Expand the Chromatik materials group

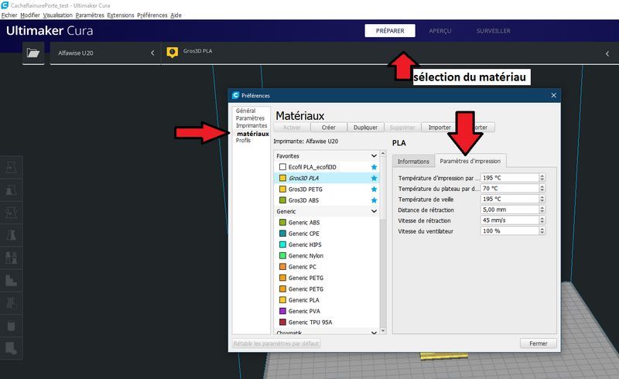click(x=374, y=333)
